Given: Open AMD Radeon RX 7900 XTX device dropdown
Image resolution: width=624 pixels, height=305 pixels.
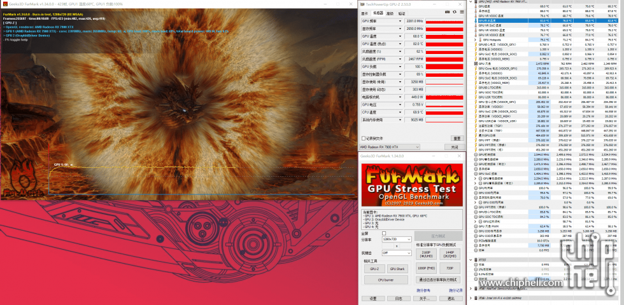Looking at the screenshot, I should tap(390, 147).
